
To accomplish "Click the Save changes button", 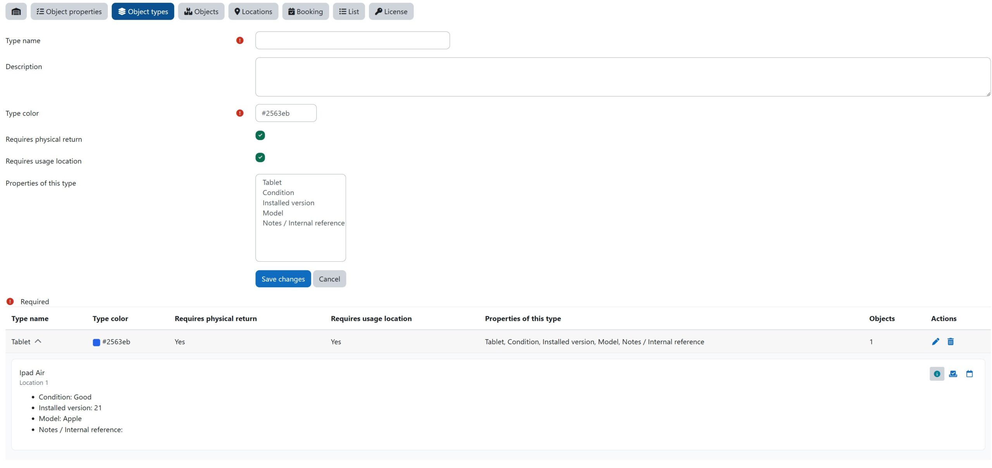I will point(283,279).
